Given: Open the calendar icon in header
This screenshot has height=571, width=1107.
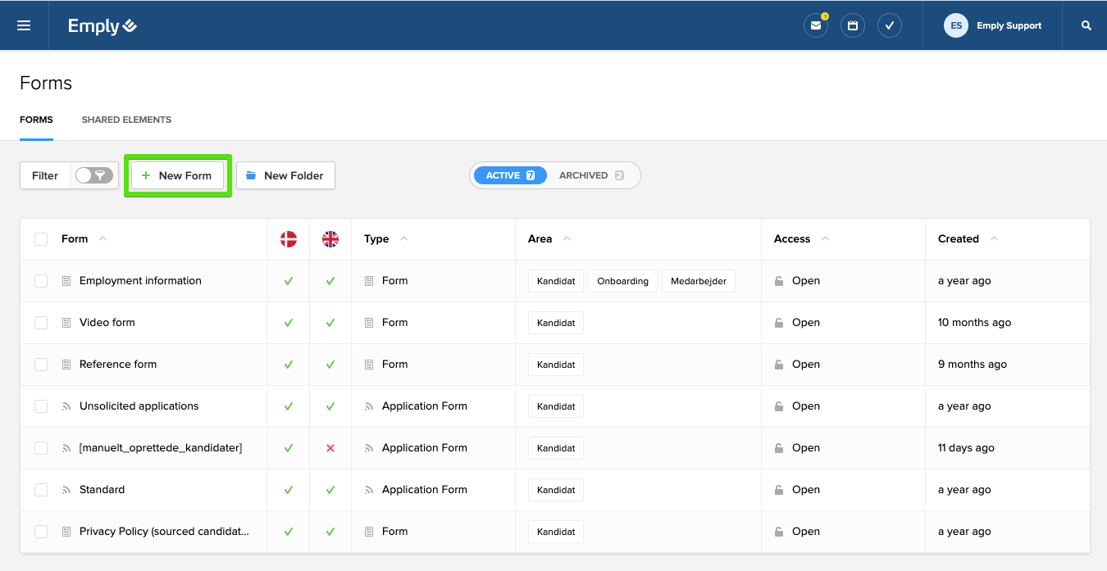Looking at the screenshot, I should 853,25.
